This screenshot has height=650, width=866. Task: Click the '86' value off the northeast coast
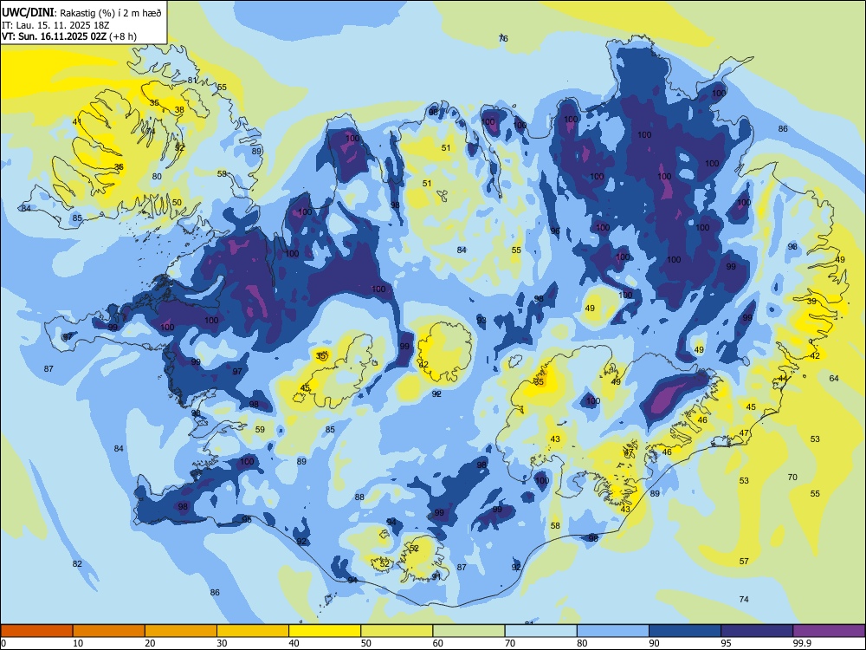[783, 129]
